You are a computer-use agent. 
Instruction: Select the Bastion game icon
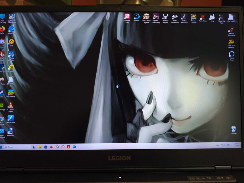(x=137, y=17)
